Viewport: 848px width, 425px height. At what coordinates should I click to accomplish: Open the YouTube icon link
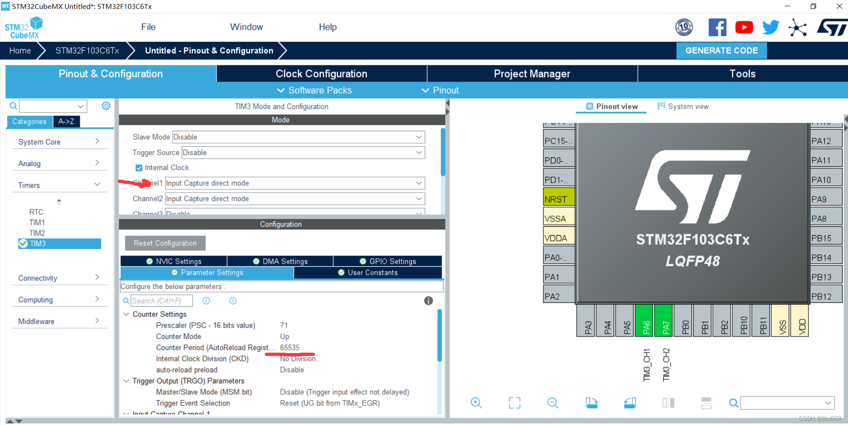pyautogui.click(x=744, y=28)
